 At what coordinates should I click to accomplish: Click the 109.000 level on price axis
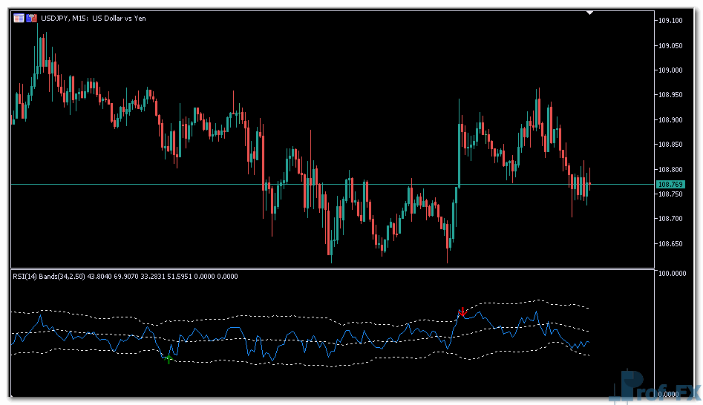click(670, 70)
